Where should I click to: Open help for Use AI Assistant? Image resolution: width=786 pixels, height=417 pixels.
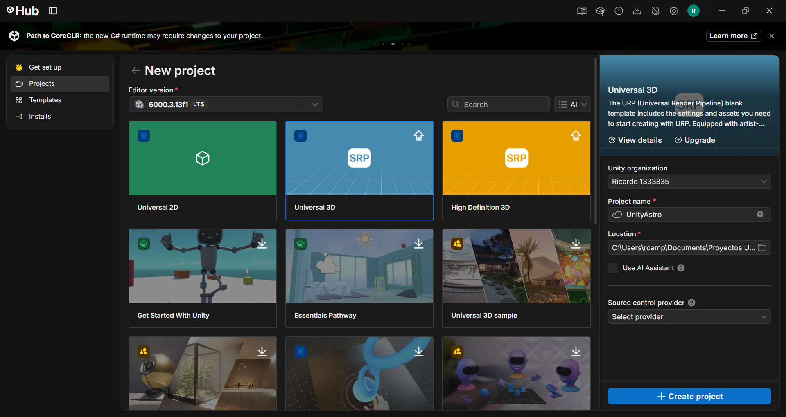pyautogui.click(x=681, y=268)
